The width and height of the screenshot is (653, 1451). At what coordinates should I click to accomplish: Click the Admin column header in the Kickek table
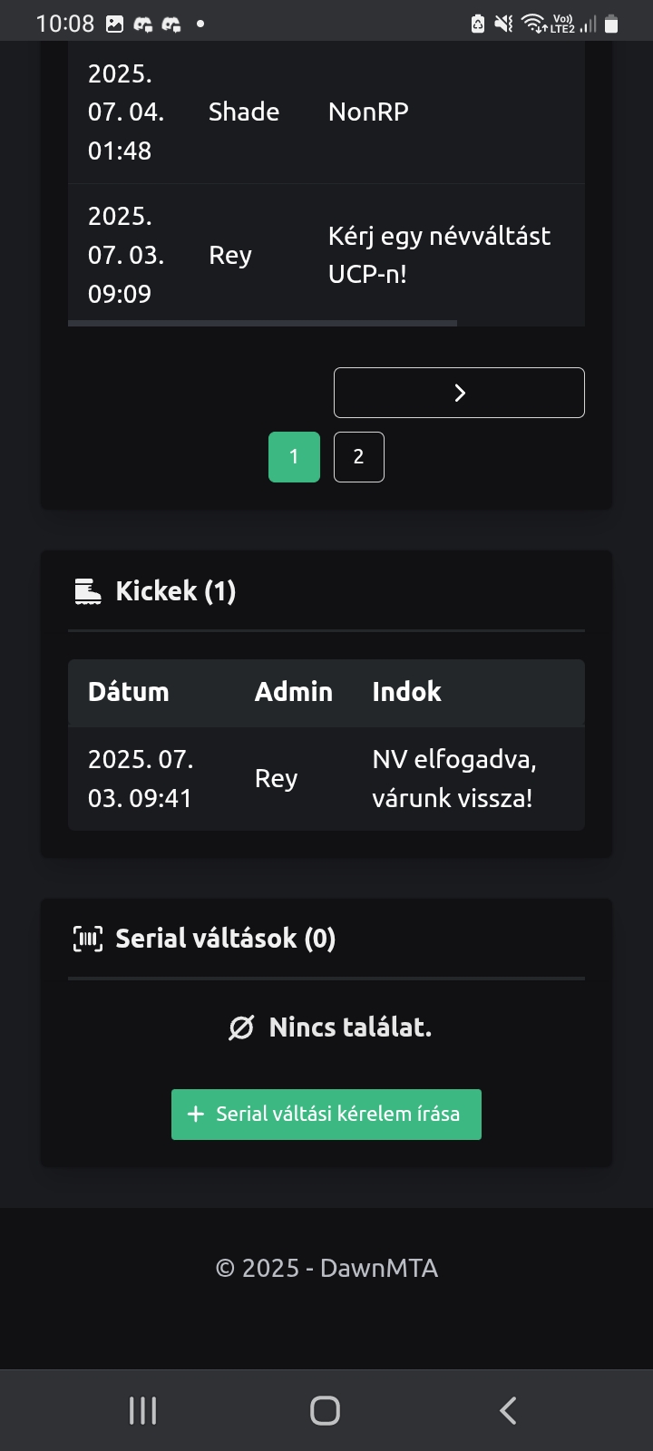click(x=293, y=692)
